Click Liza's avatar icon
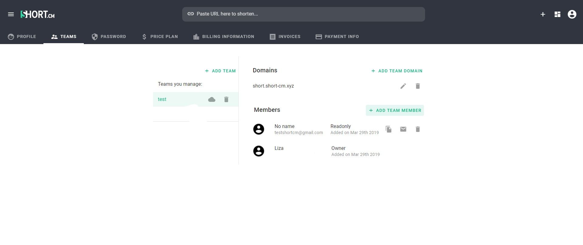Viewport: 583px width, 245px height. [x=259, y=151]
